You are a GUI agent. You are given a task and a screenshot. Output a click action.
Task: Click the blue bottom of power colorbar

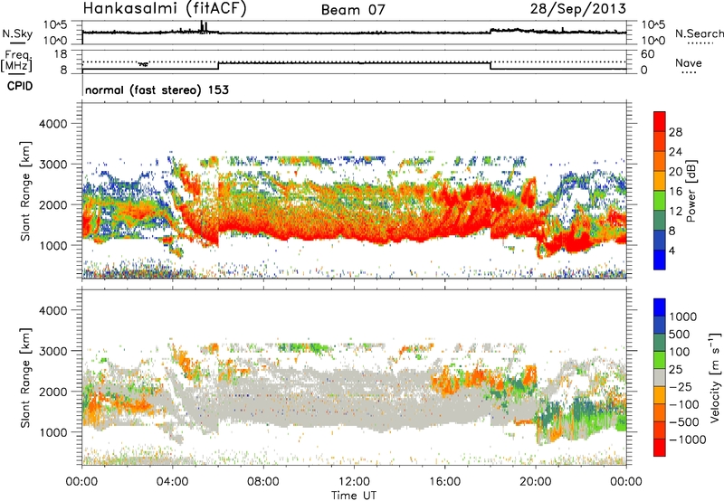click(660, 260)
